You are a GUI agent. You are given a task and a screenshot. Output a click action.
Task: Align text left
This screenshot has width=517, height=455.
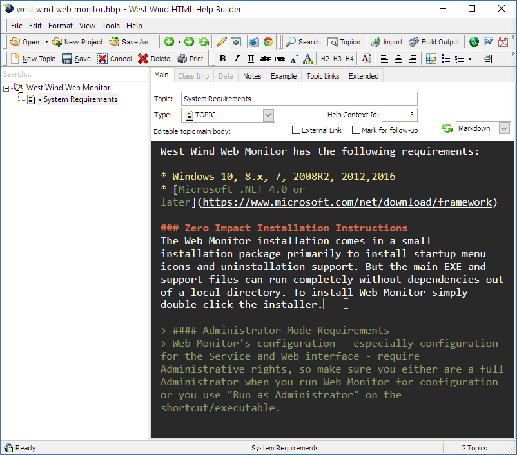(384, 59)
